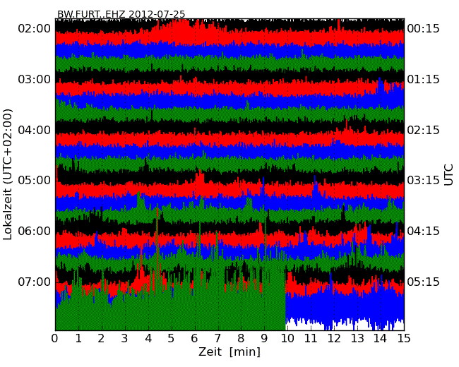Screen dimensions: 459x367
Task: Click the 3 minute tick label
Action: [x=125, y=339]
